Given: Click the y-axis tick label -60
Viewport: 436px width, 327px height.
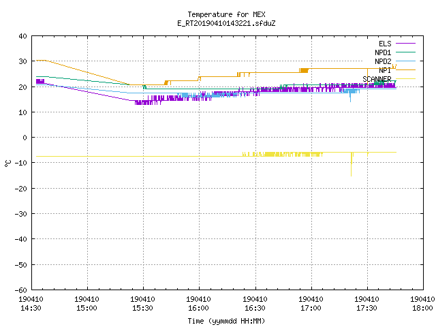Looking at the screenshot, I should point(21,290).
